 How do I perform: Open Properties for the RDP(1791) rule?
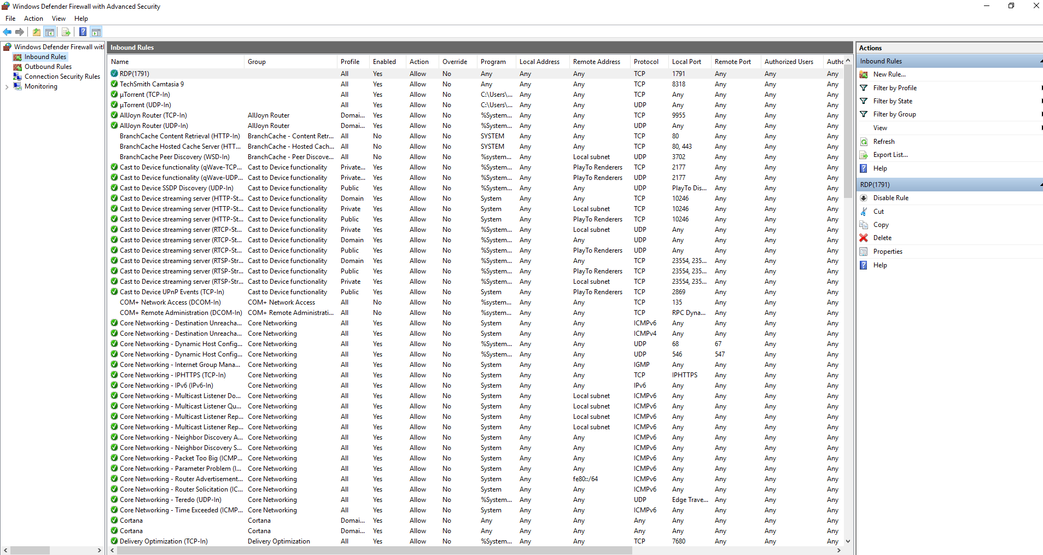887,252
